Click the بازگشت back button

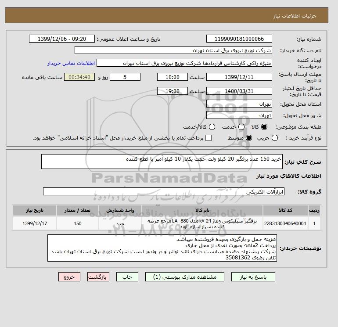point(98,277)
